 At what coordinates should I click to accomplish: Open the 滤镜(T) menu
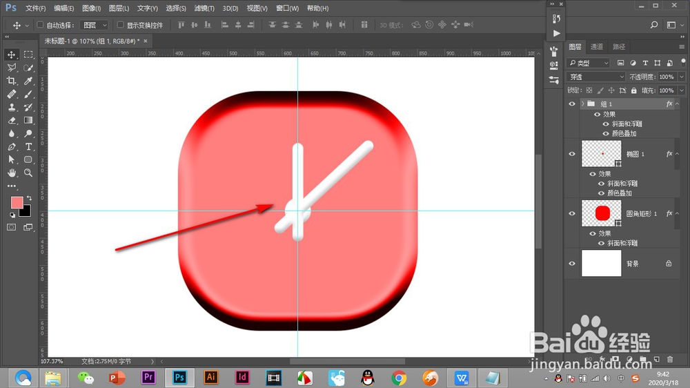pos(204,8)
